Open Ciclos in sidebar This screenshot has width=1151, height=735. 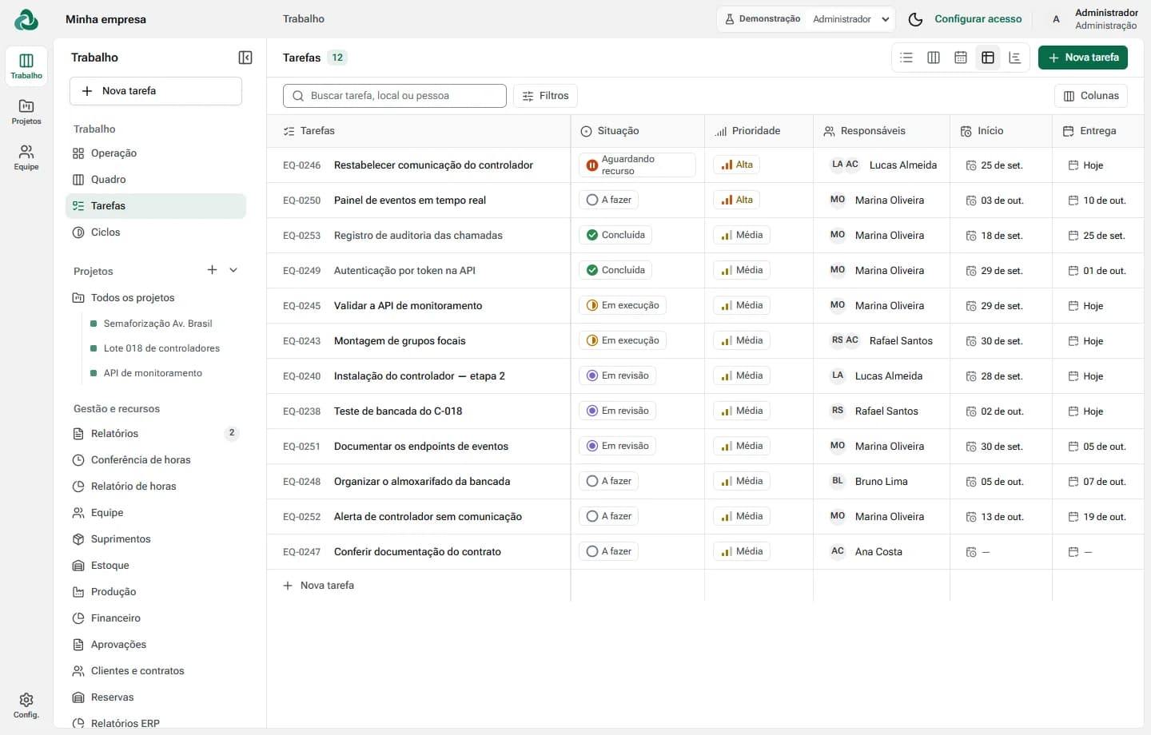[156, 232]
